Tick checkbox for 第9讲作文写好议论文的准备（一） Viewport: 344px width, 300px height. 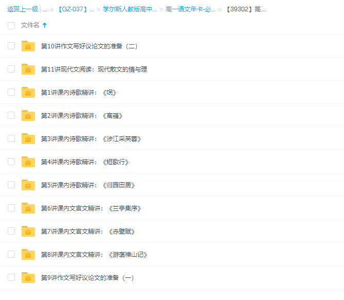[11, 277]
